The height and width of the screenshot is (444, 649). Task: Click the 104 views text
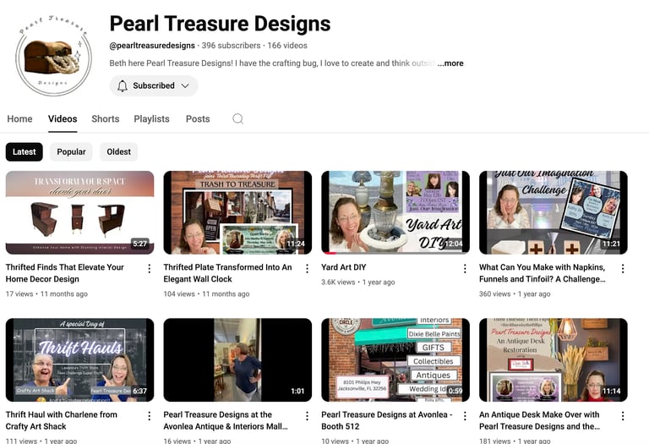pyautogui.click(x=179, y=293)
